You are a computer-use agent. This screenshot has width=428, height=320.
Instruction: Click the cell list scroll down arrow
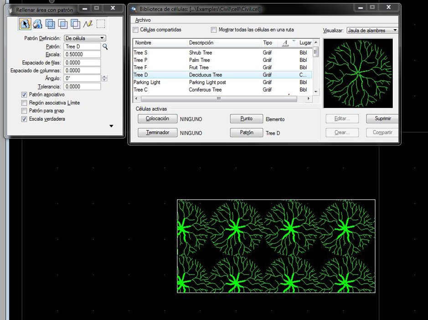coord(316,92)
